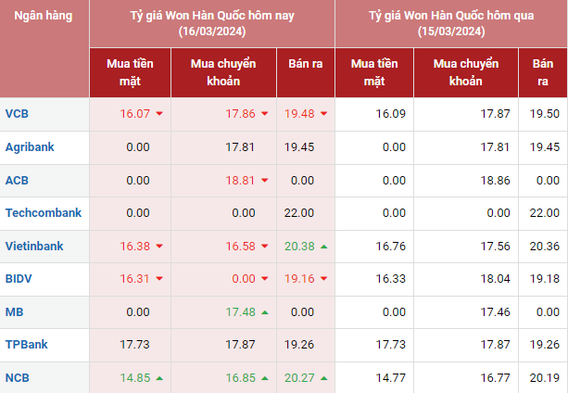Screen dimensions: 568x393
Task: Select today's "Tỷ giá Won Hàn Quốc hôm nay" header
Action: (x=212, y=23)
